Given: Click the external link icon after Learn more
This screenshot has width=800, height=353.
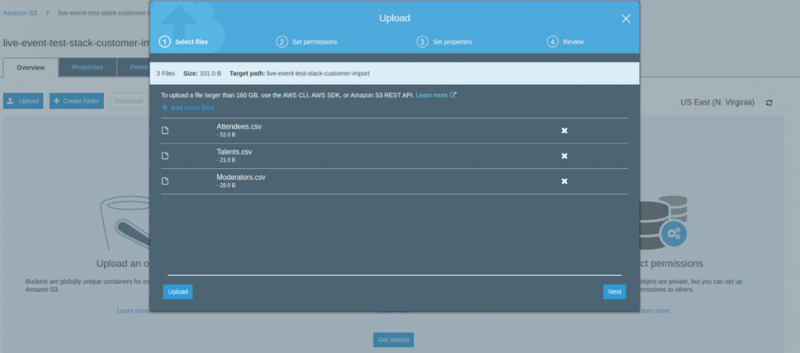Looking at the screenshot, I should click(x=453, y=95).
